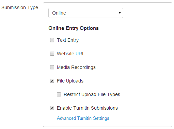Check the Media Recordings box
The image size is (174, 129).
(x=52, y=67)
